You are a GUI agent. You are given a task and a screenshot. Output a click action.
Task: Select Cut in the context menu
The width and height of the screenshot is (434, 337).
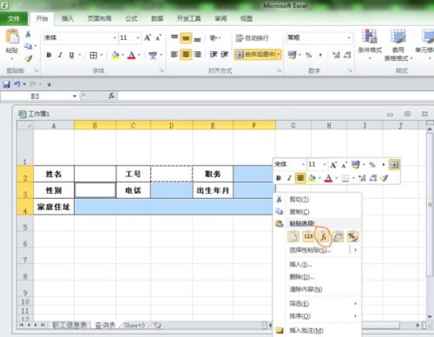click(x=318, y=200)
